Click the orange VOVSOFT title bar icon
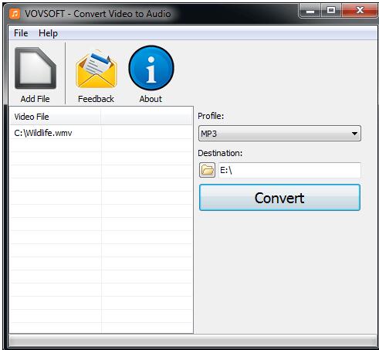The width and height of the screenshot is (379, 350). (15, 13)
